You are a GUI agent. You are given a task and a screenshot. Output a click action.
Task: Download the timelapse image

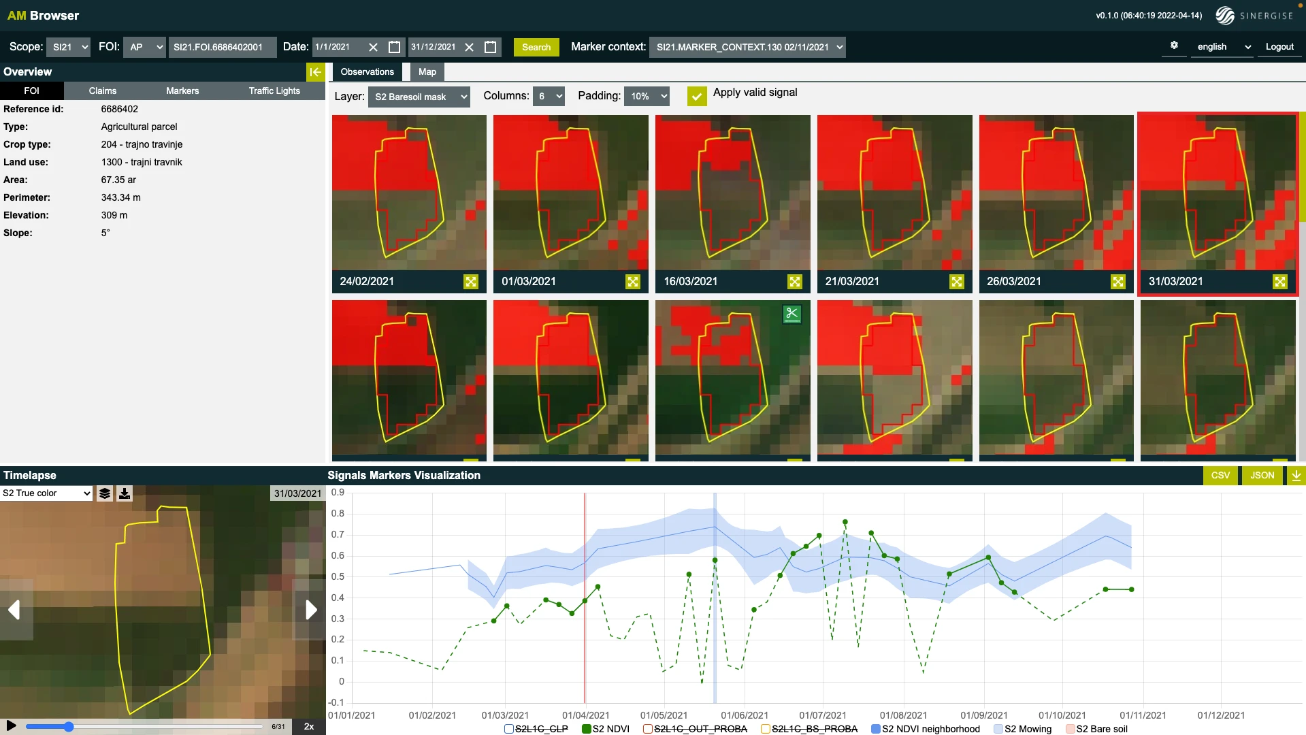pos(125,493)
